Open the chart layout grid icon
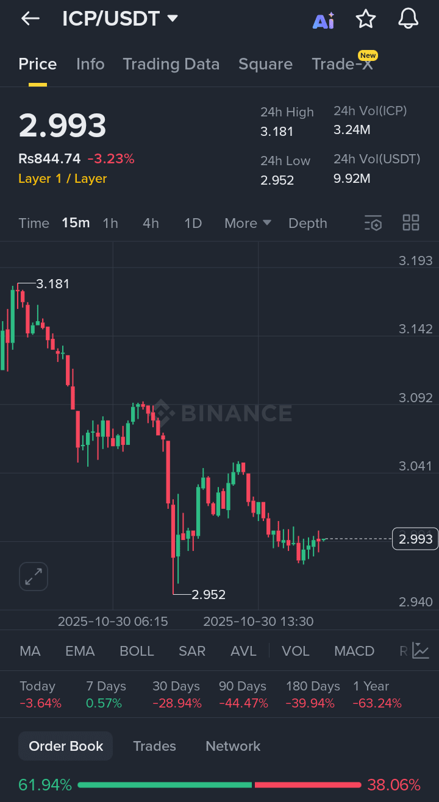439x802 pixels. [x=411, y=223]
